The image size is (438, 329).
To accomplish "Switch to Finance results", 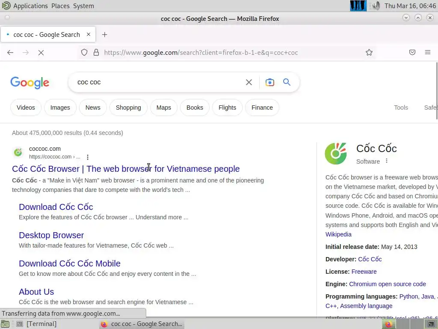I will click(x=262, y=108).
